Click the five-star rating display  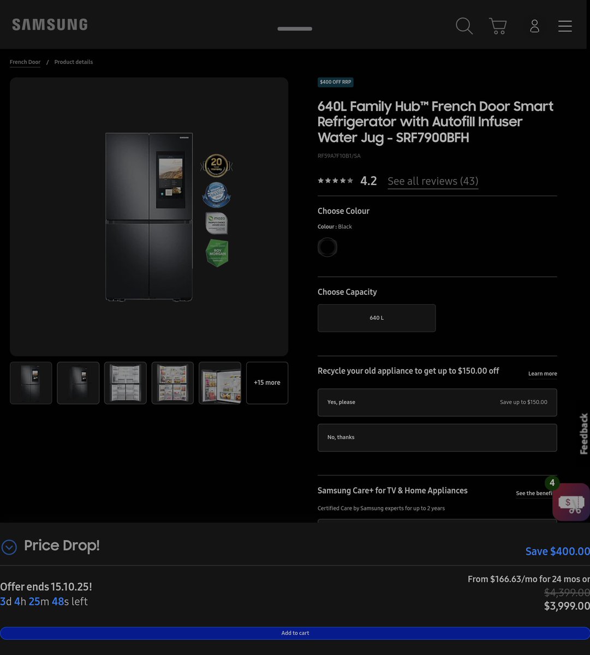[x=335, y=181]
